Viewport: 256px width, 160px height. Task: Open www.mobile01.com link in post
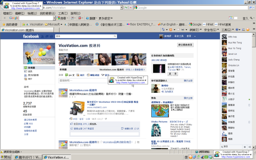tap(97, 107)
